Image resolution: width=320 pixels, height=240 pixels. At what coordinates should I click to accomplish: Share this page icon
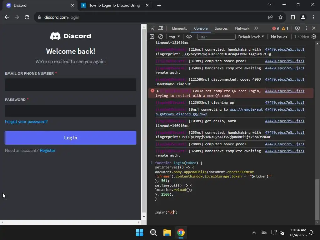pos(271,17)
